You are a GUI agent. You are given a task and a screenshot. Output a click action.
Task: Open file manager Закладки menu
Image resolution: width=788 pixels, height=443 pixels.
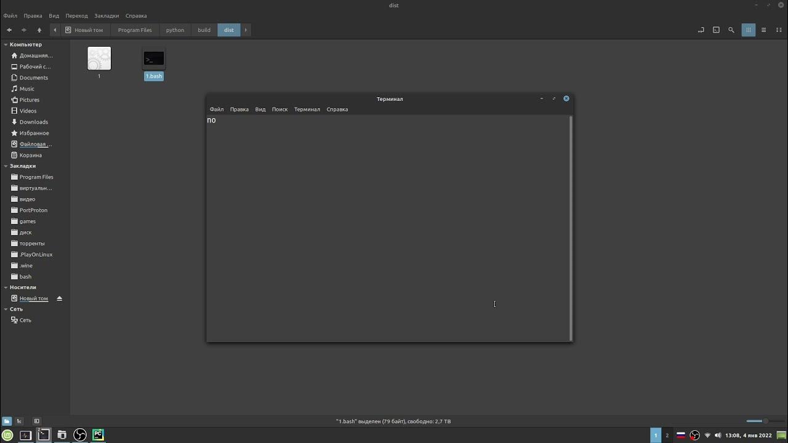tap(107, 16)
